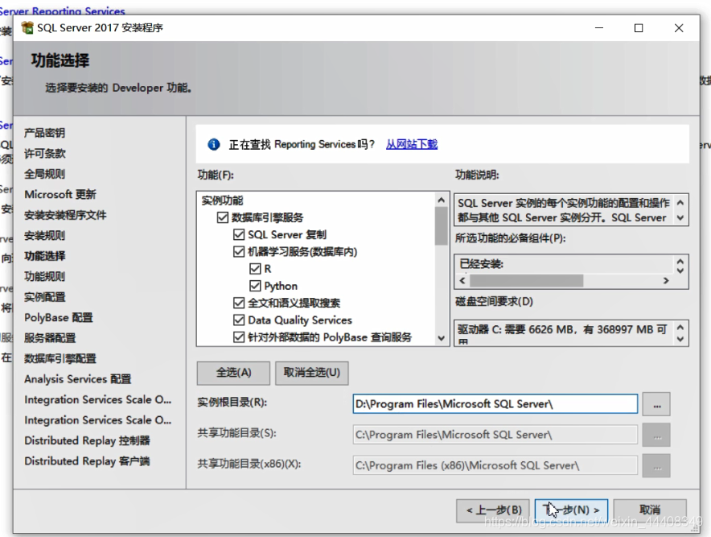This screenshot has height=537, width=711.
Task: Click the SQL Server setup window icon
Action: click(x=27, y=27)
